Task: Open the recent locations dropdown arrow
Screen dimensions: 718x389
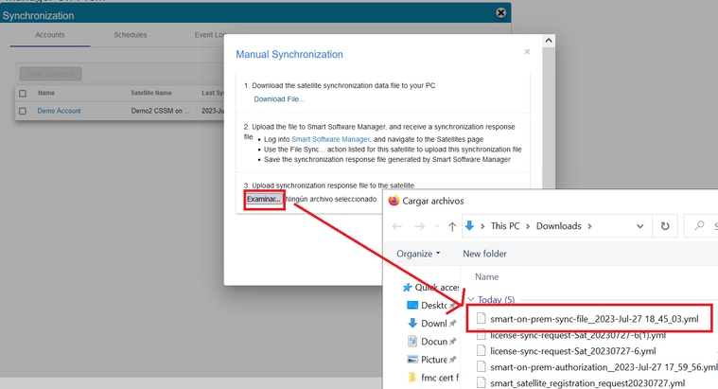Action: click(436, 226)
